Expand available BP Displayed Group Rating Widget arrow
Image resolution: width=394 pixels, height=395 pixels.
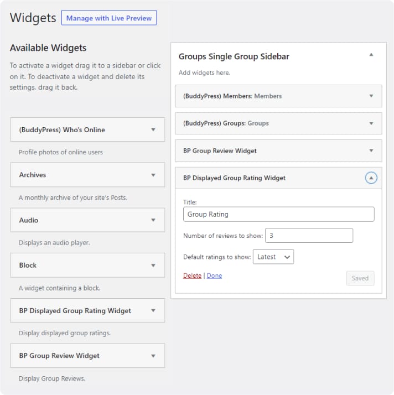point(153,311)
